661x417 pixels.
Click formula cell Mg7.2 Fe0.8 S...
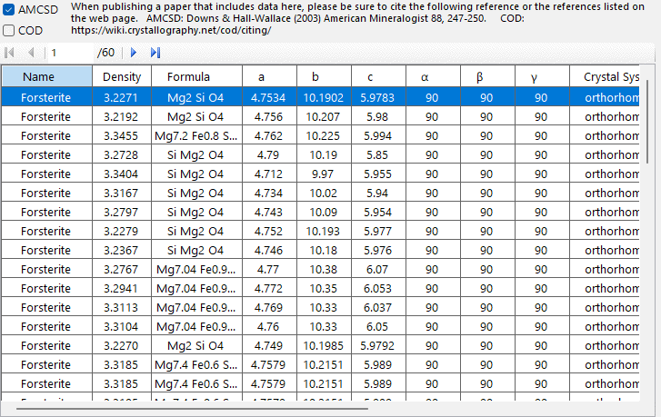click(196, 136)
